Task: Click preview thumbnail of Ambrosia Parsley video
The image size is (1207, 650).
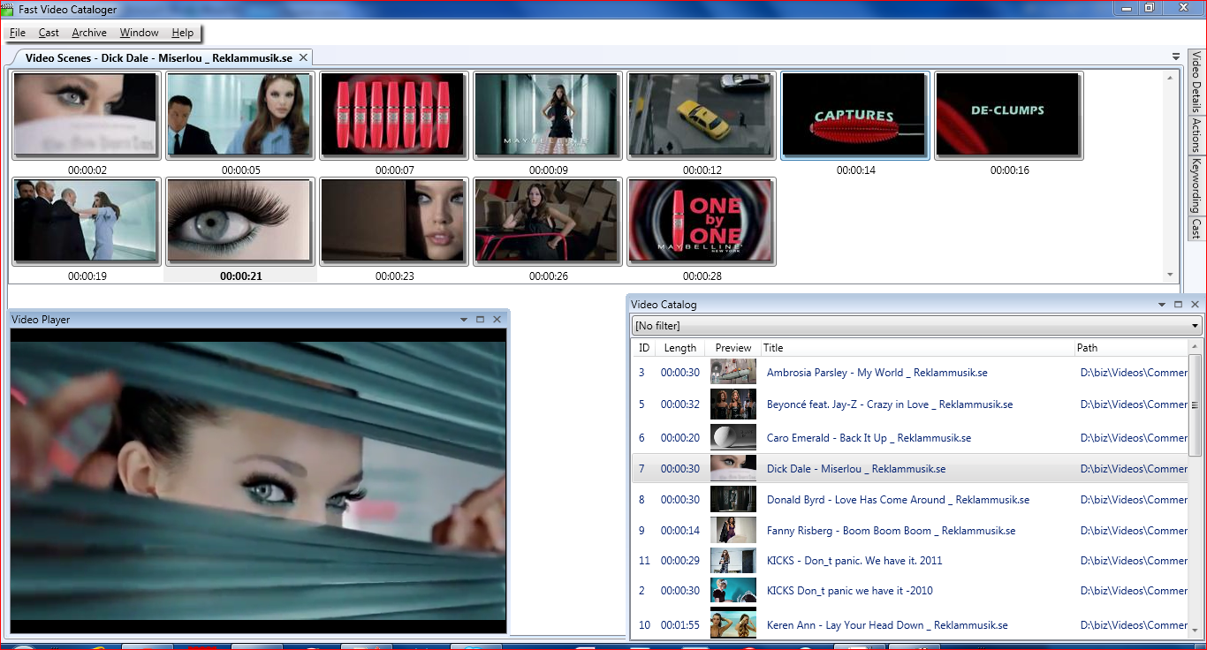Action: [x=733, y=372]
